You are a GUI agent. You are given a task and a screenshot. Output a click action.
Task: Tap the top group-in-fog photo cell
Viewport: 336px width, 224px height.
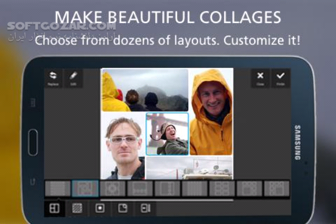[145, 90]
